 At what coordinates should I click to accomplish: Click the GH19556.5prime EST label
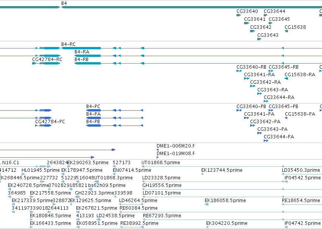(x=162, y=185)
